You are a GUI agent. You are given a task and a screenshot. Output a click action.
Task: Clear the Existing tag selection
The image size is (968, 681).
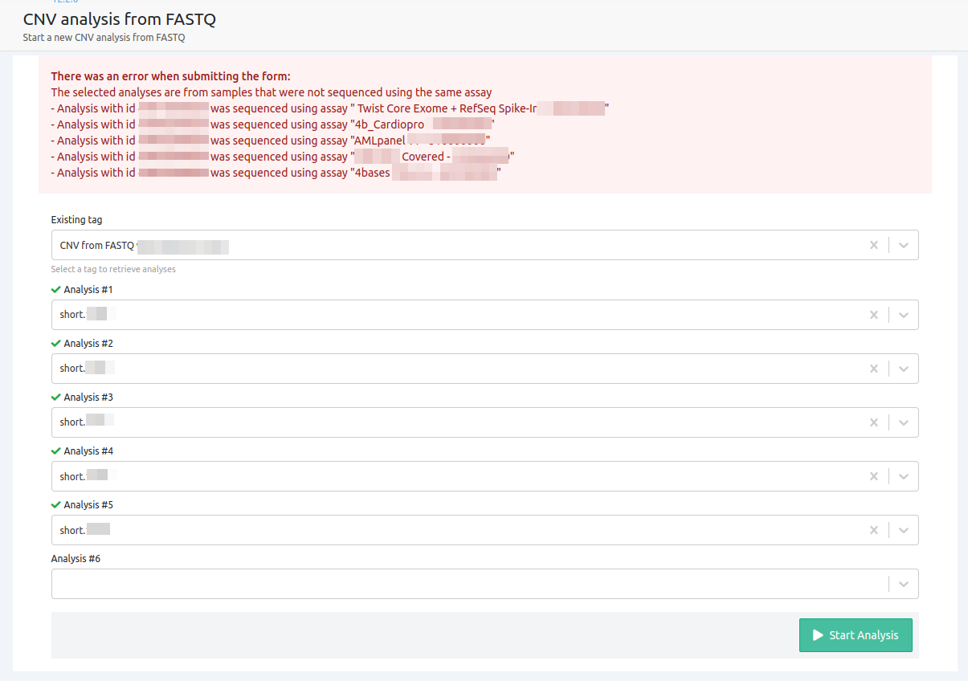pos(874,245)
